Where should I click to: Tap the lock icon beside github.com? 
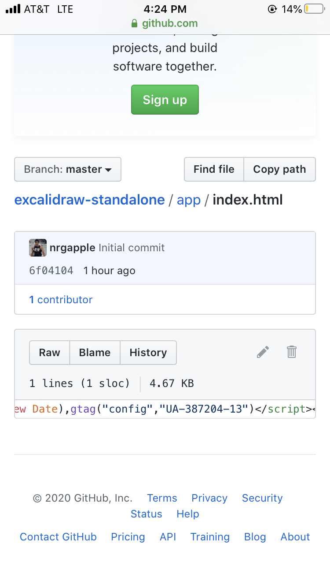click(x=135, y=23)
